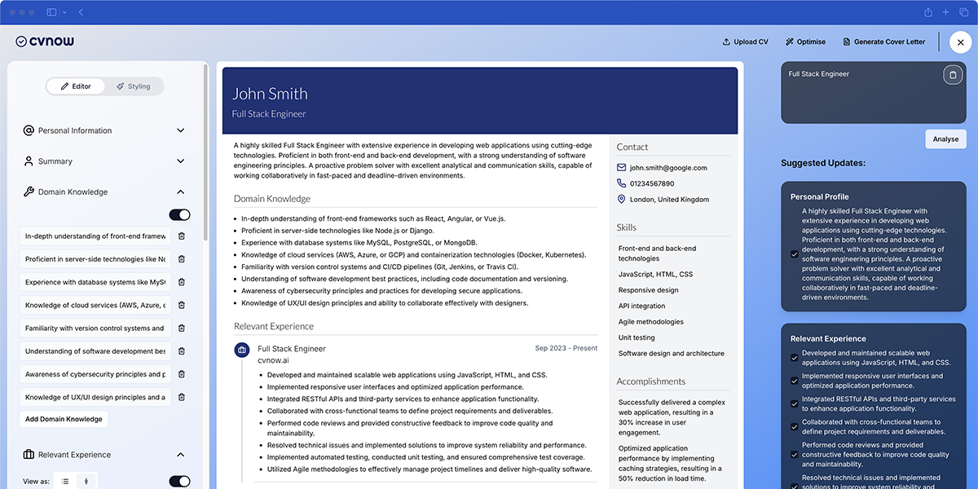Uncheck 'Integrated RESTful APIs' suggestion checkbox
The height and width of the screenshot is (489, 978).
[795, 403]
